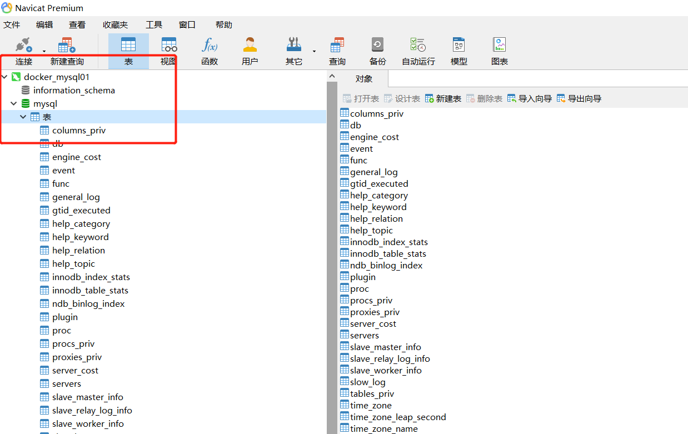Select proxies_priv in the object list
The image size is (688, 434).
click(375, 312)
